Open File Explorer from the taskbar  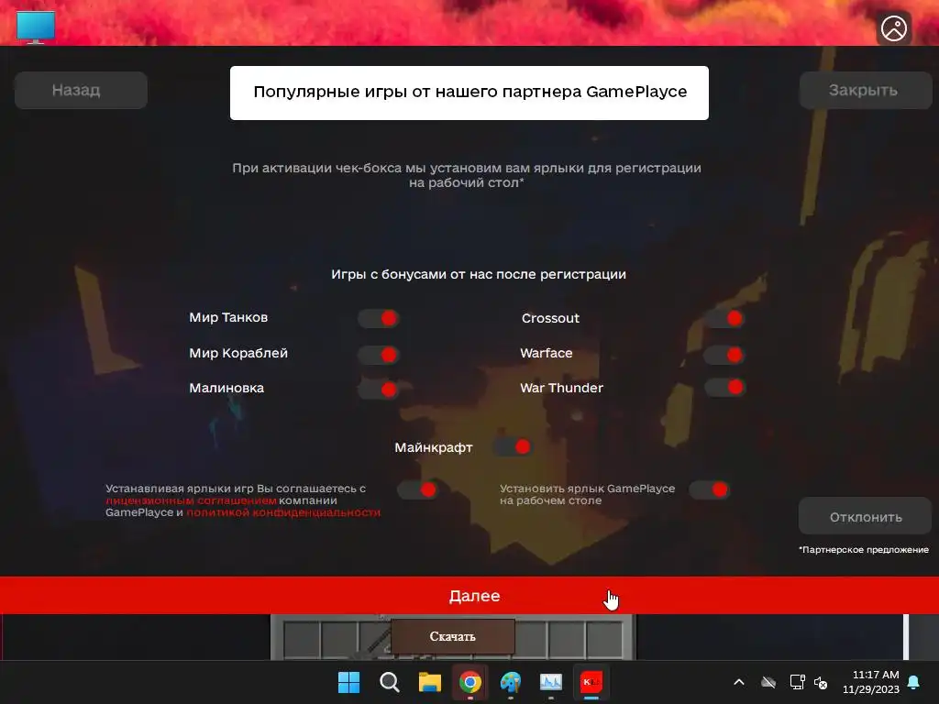[x=429, y=682]
